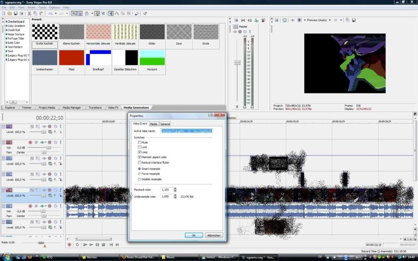Click the Active take name input field
This screenshot has width=418, height=261.
click(x=187, y=131)
